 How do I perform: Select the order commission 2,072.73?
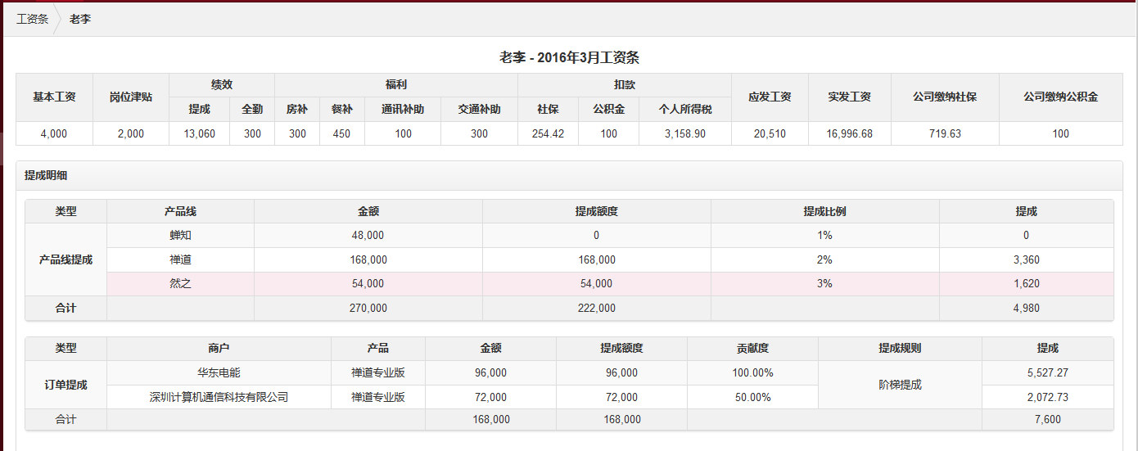pyautogui.click(x=1047, y=397)
